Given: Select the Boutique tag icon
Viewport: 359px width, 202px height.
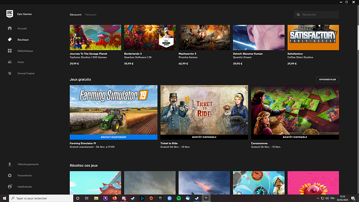Looking at the screenshot, I should point(9,40).
